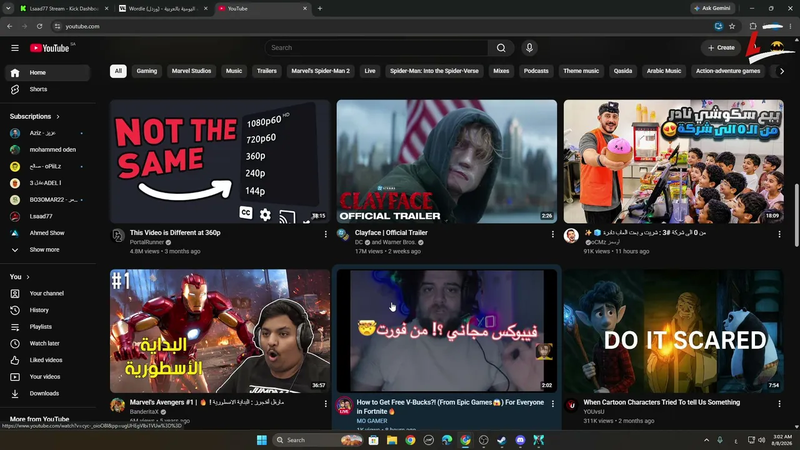
Task: Open options for Marvel's Avengers #1 video
Action: (x=326, y=404)
